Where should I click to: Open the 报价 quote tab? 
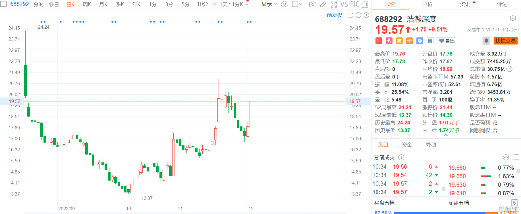pos(390,4)
